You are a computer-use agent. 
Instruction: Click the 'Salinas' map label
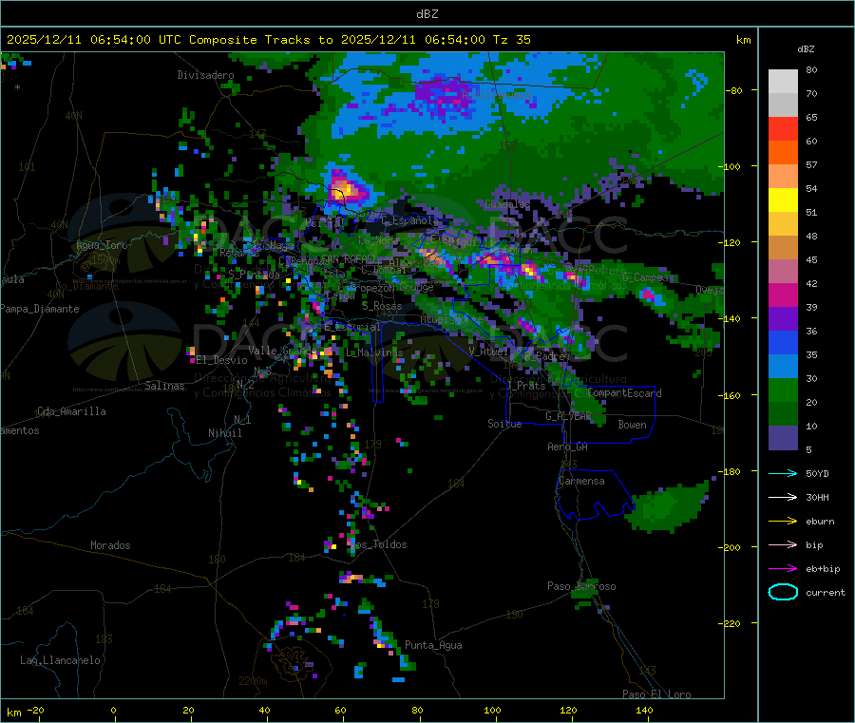tap(164, 386)
